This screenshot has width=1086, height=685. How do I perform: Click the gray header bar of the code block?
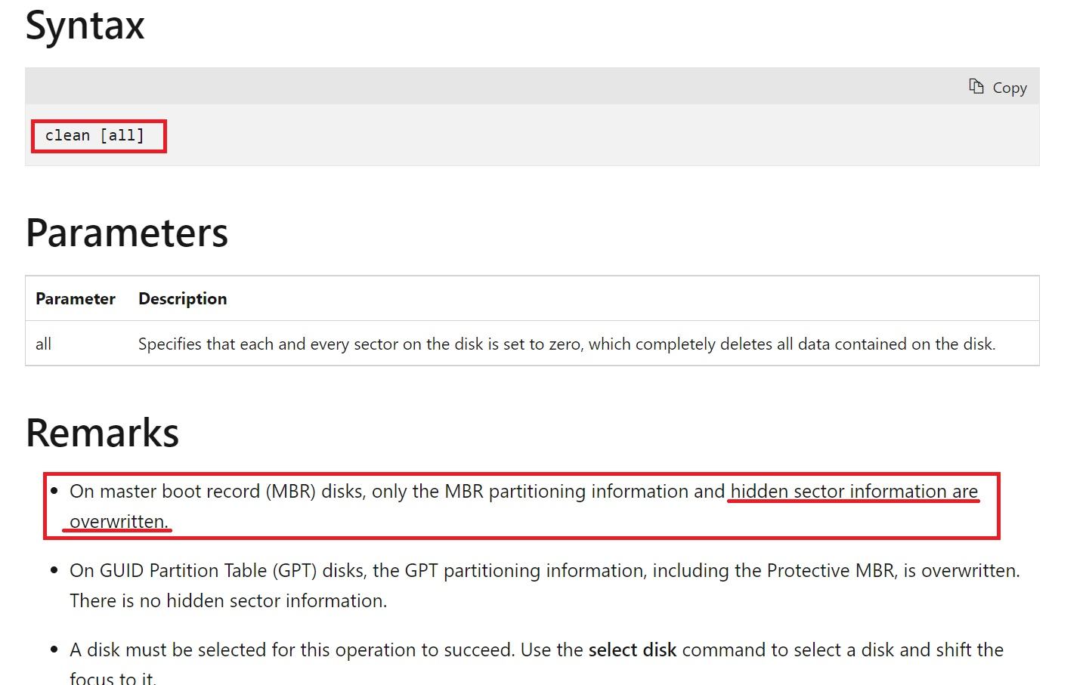[532, 86]
